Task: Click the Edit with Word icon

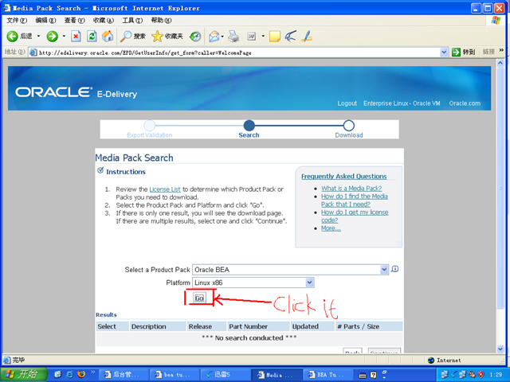Action: pyautogui.click(x=252, y=36)
